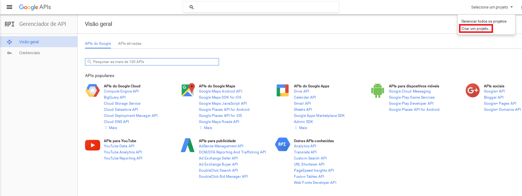Screen dimensions: 522x196
Task: Expand Mais under Google Cloud APIs
Action: click(111, 128)
